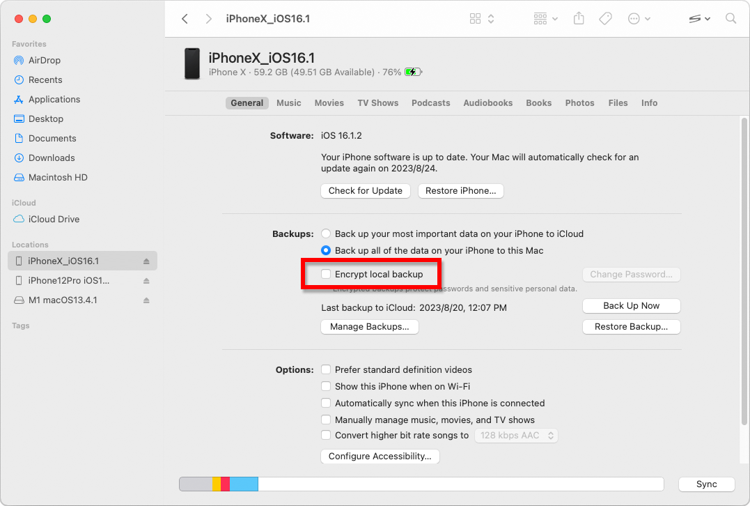The width and height of the screenshot is (750, 506).
Task: Eject the iPhone12Pro device
Action: coord(146,281)
